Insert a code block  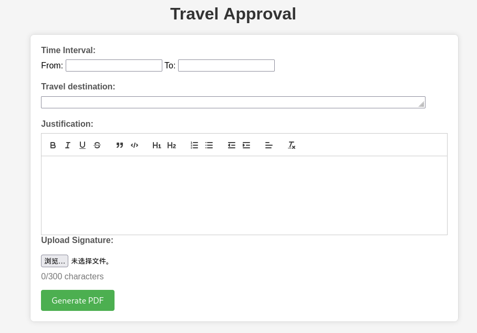pos(134,145)
